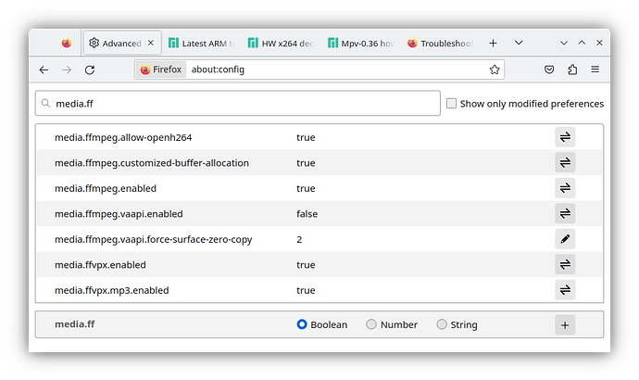Reload the current page
The width and height of the screenshot is (639, 380).
pos(90,70)
